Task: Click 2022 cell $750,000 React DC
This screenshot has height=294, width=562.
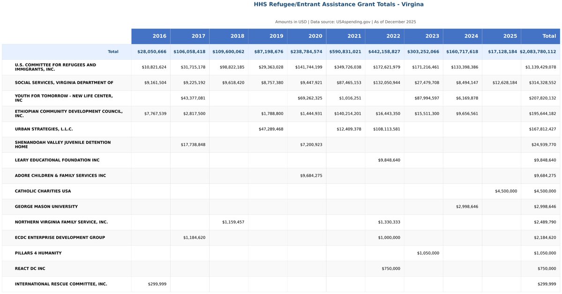Action: 390,269
